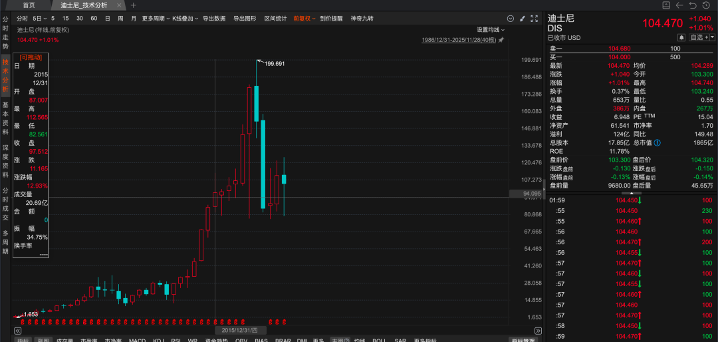Click the 1.653 low price label

(x=30, y=314)
